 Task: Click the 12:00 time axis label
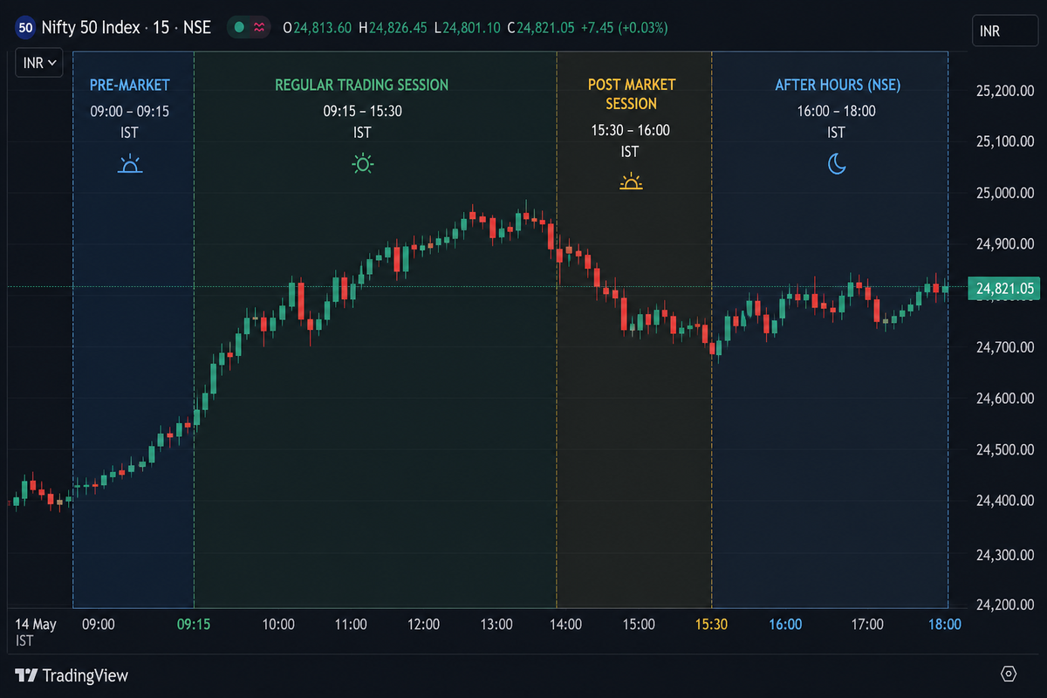coord(423,625)
